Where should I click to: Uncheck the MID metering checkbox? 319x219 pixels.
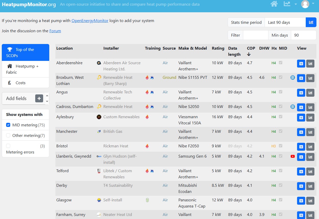click(8, 125)
